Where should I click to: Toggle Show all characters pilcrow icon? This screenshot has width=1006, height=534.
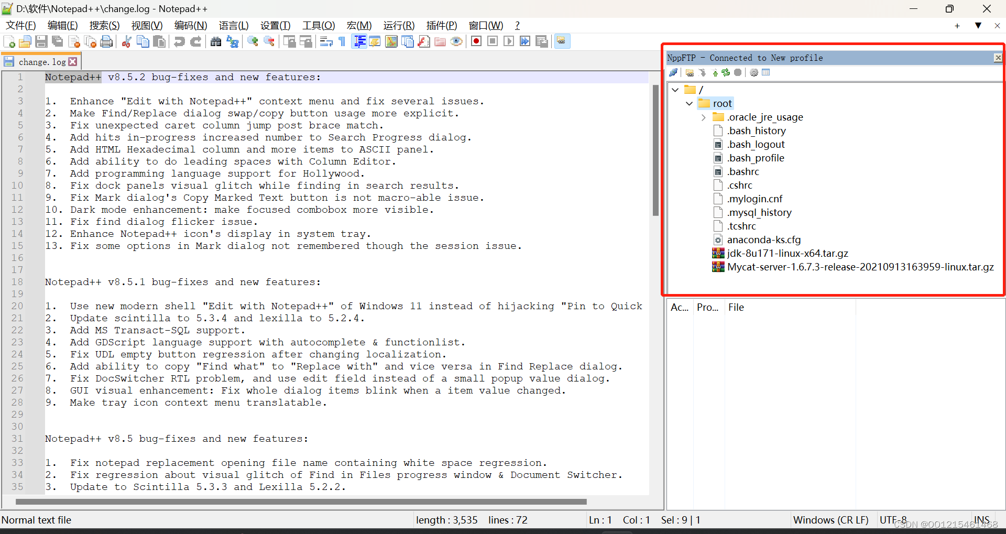pyautogui.click(x=342, y=41)
